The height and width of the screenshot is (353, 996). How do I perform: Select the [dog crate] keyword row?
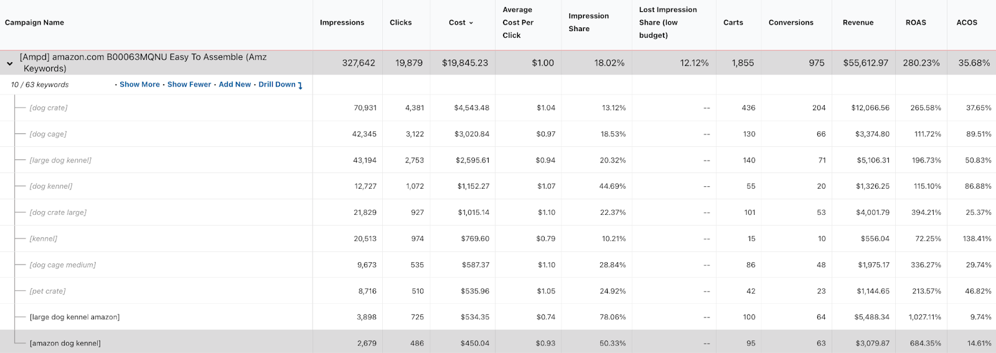pyautogui.click(x=49, y=108)
